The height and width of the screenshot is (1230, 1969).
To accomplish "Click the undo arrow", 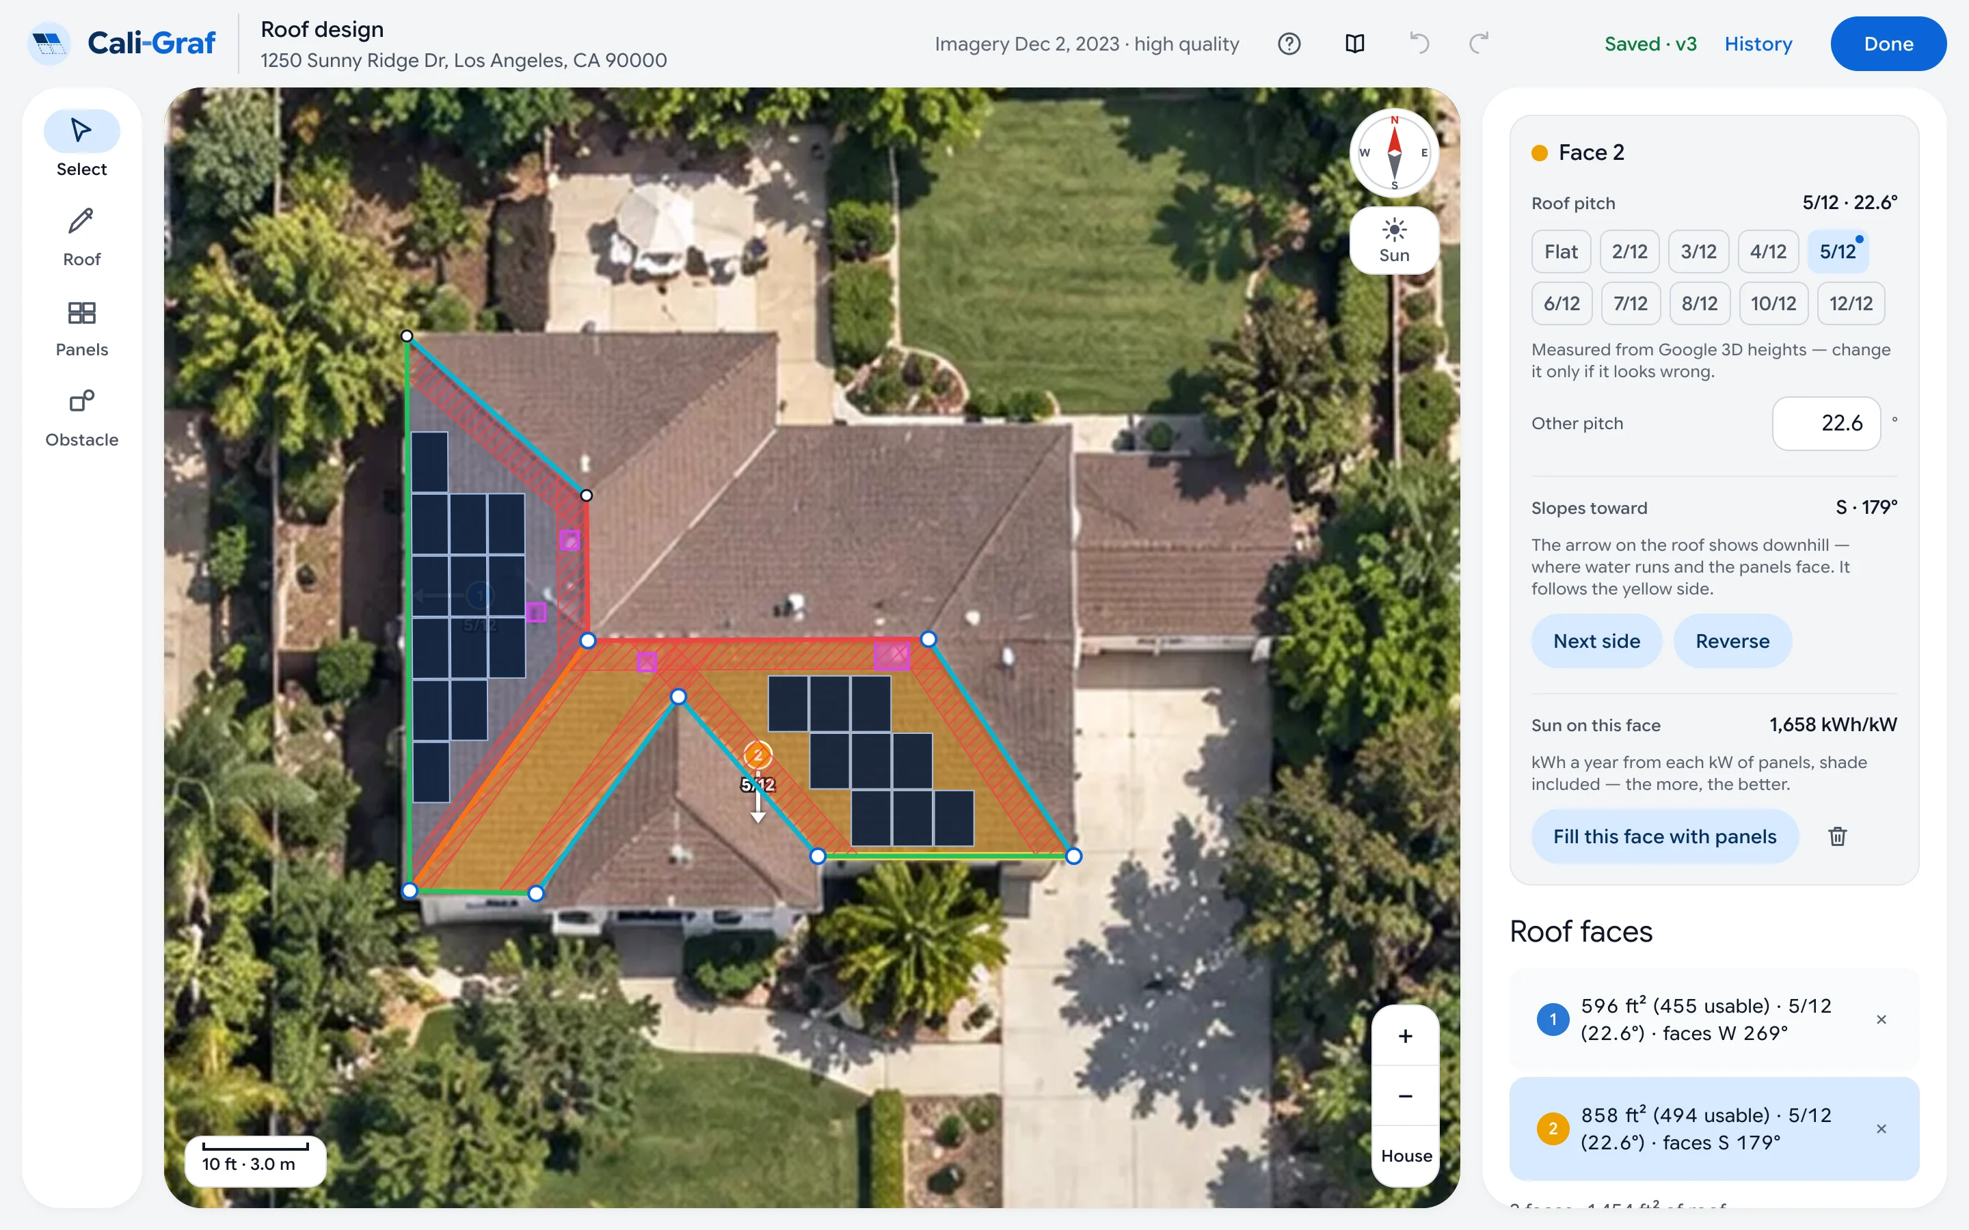I will (1419, 44).
